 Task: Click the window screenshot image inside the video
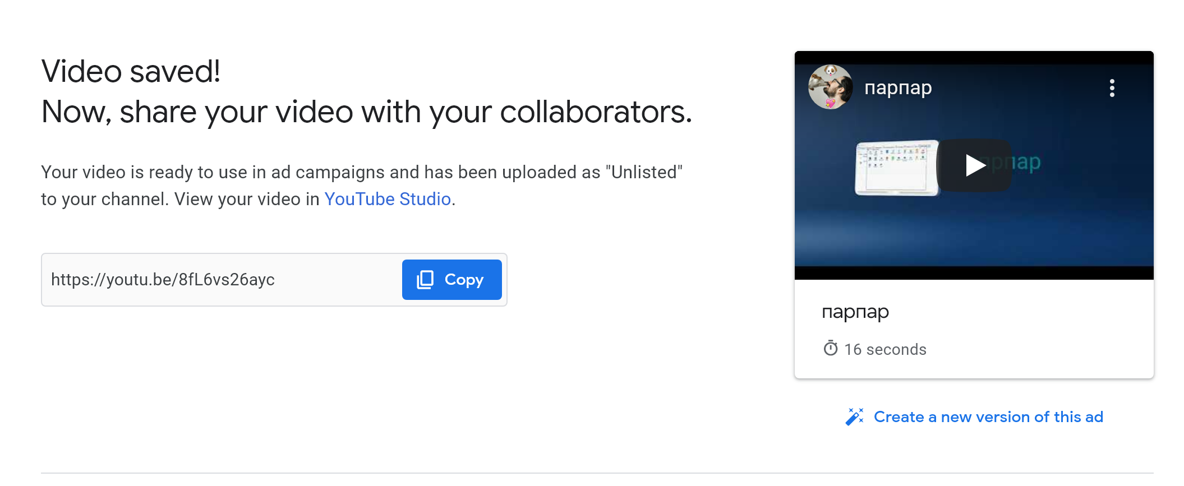coord(896,168)
